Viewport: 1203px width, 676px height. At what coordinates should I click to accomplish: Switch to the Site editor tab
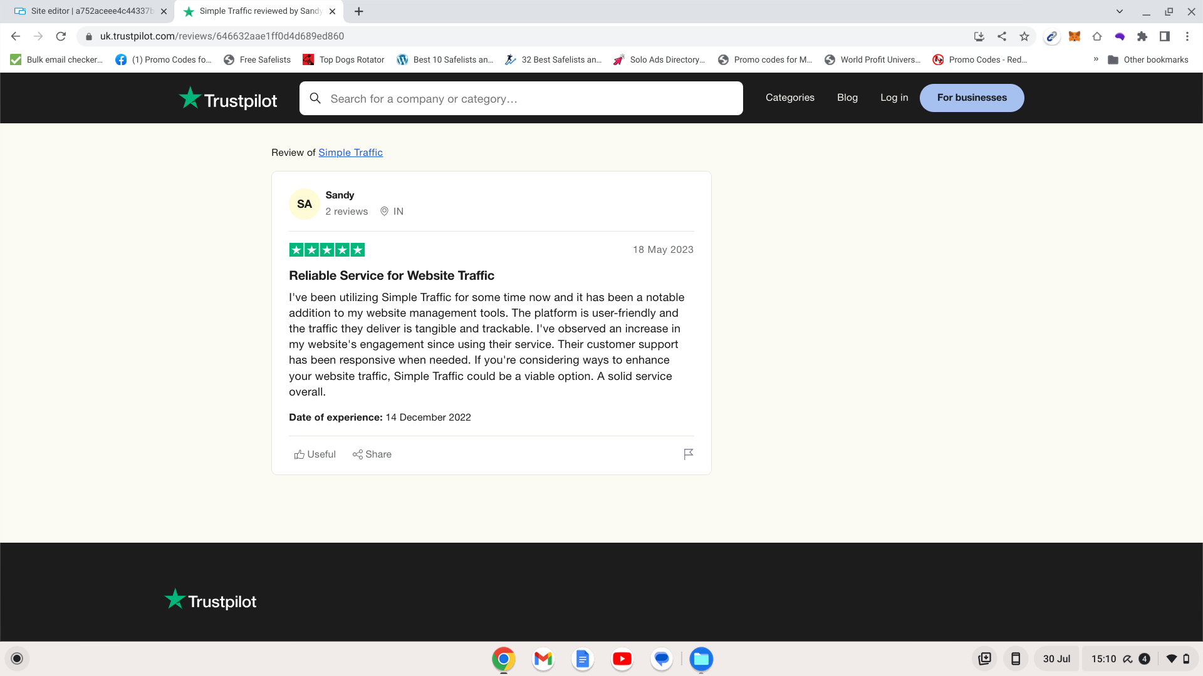(x=88, y=11)
